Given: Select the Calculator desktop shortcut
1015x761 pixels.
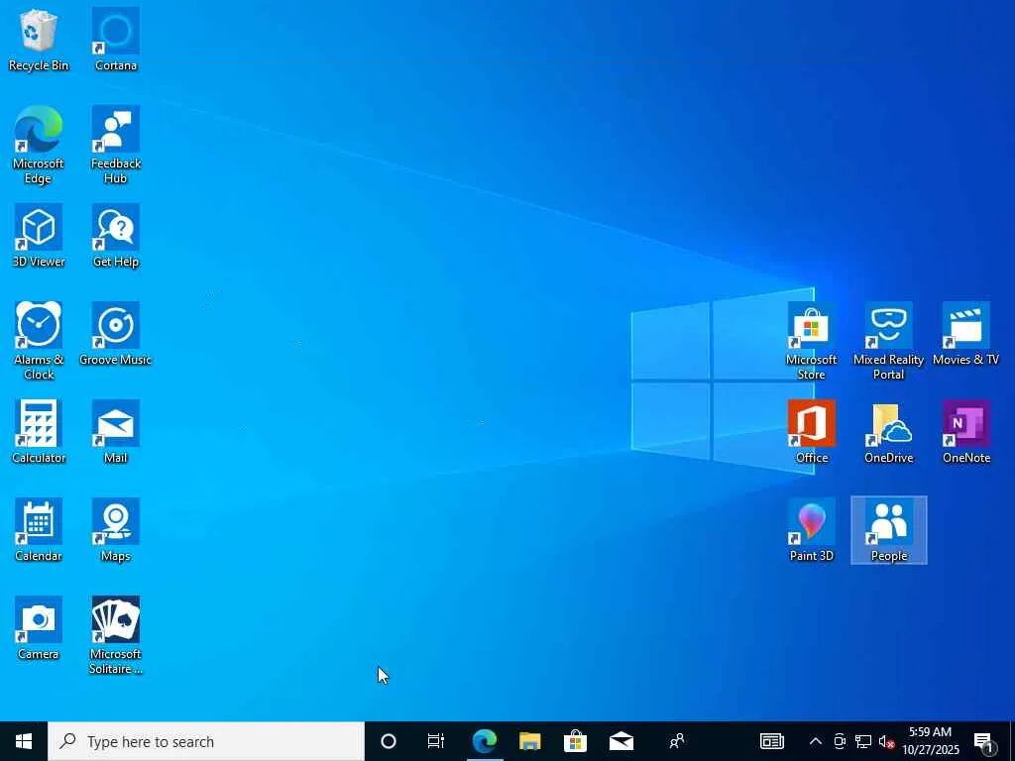Looking at the screenshot, I should [x=39, y=432].
